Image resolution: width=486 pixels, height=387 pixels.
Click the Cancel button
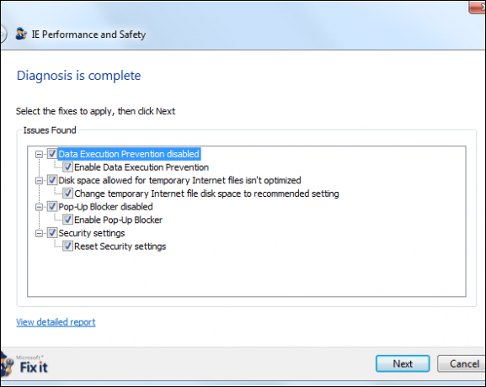(462, 363)
